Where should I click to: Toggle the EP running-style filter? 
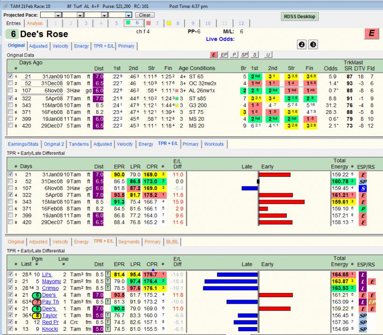tap(224, 55)
